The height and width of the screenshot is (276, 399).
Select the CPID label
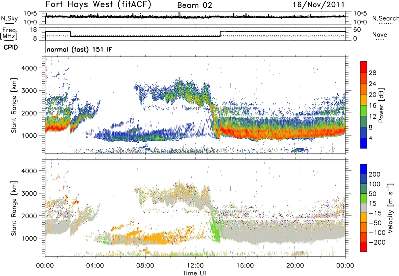[11, 47]
